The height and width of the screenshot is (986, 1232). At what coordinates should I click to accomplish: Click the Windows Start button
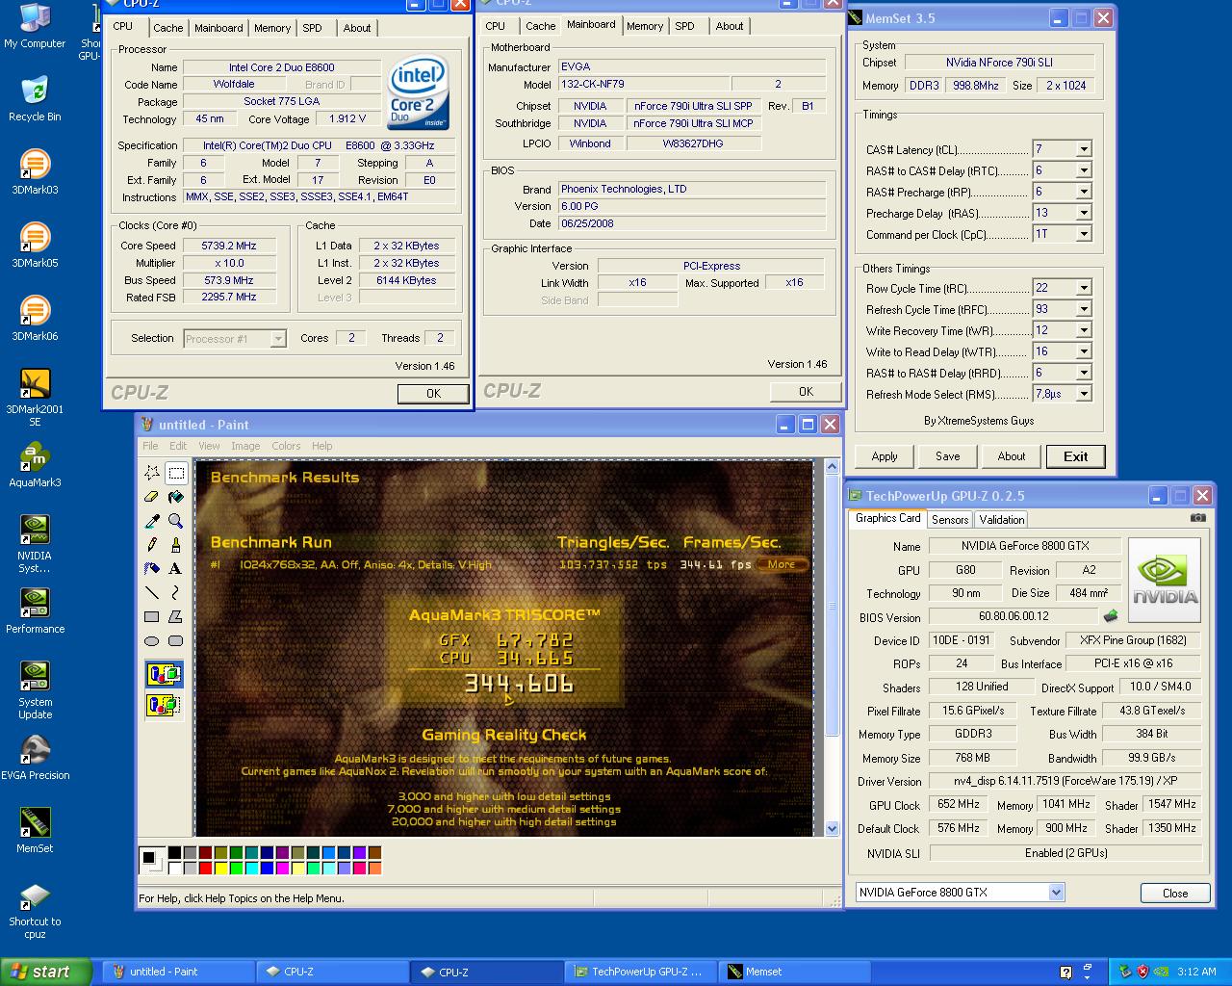tap(45, 972)
